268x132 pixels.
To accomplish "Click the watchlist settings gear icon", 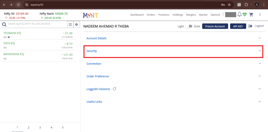I will [77, 24].
